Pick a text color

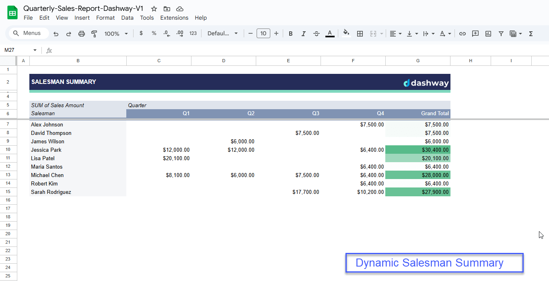[x=330, y=34]
